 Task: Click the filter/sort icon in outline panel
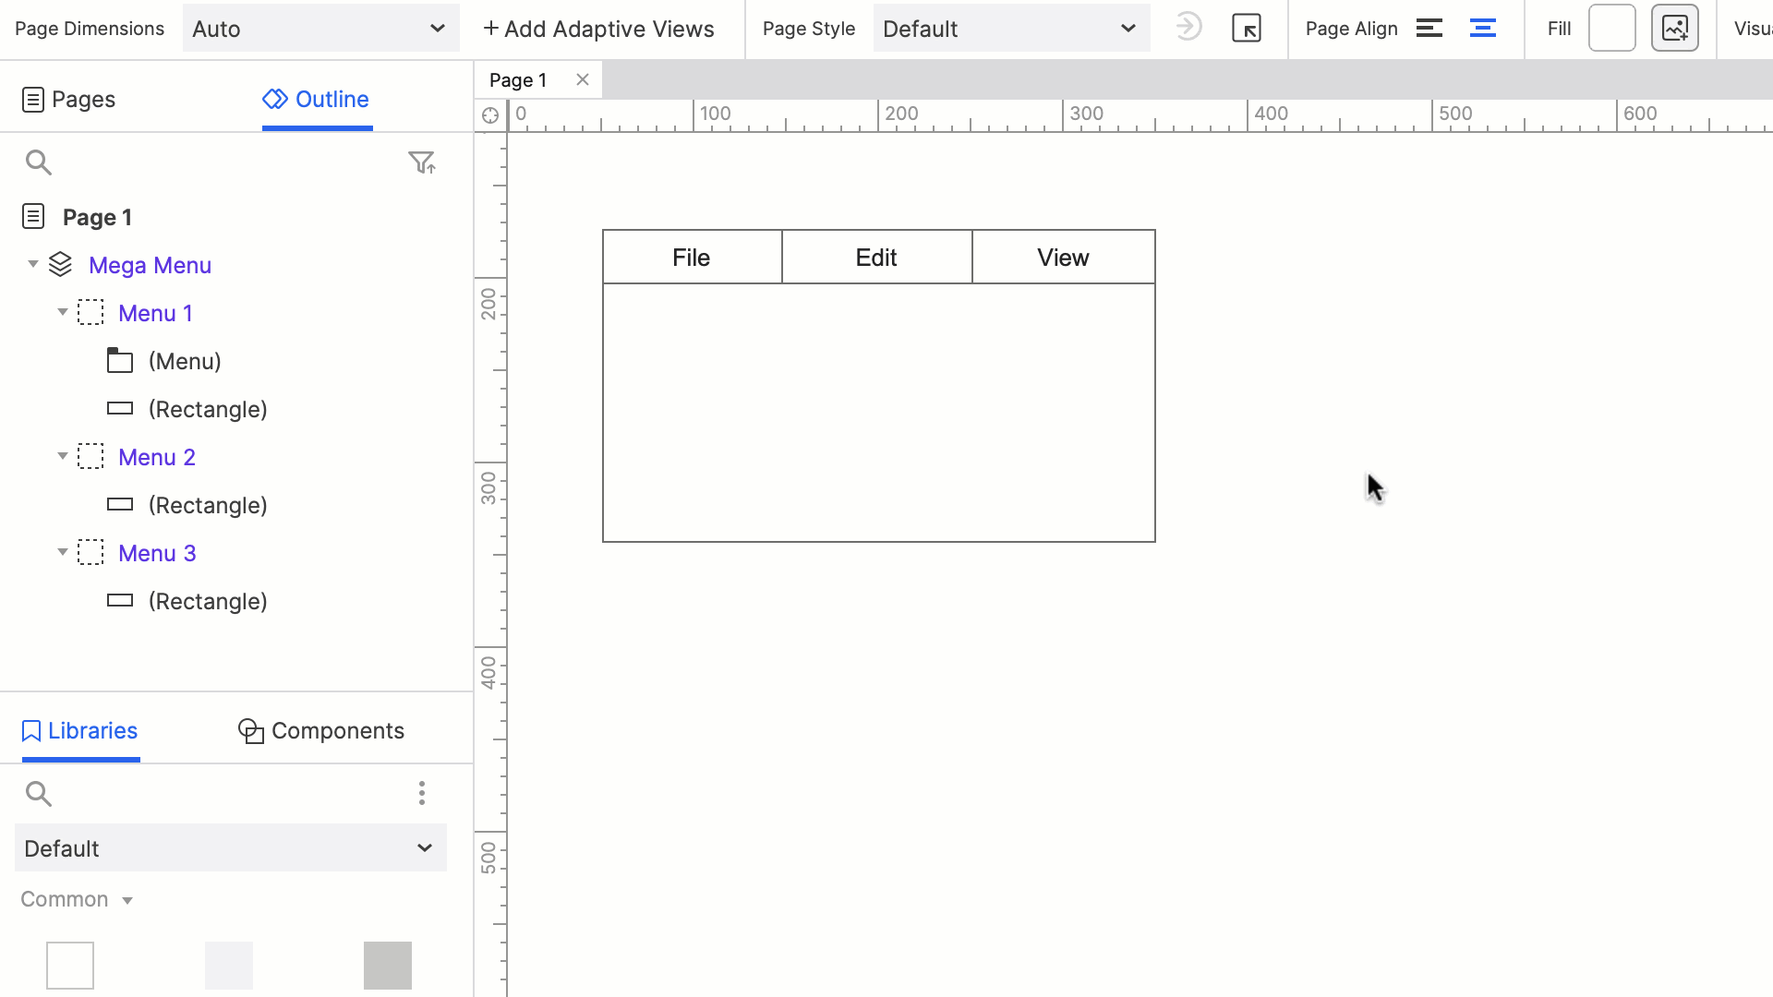(x=423, y=161)
